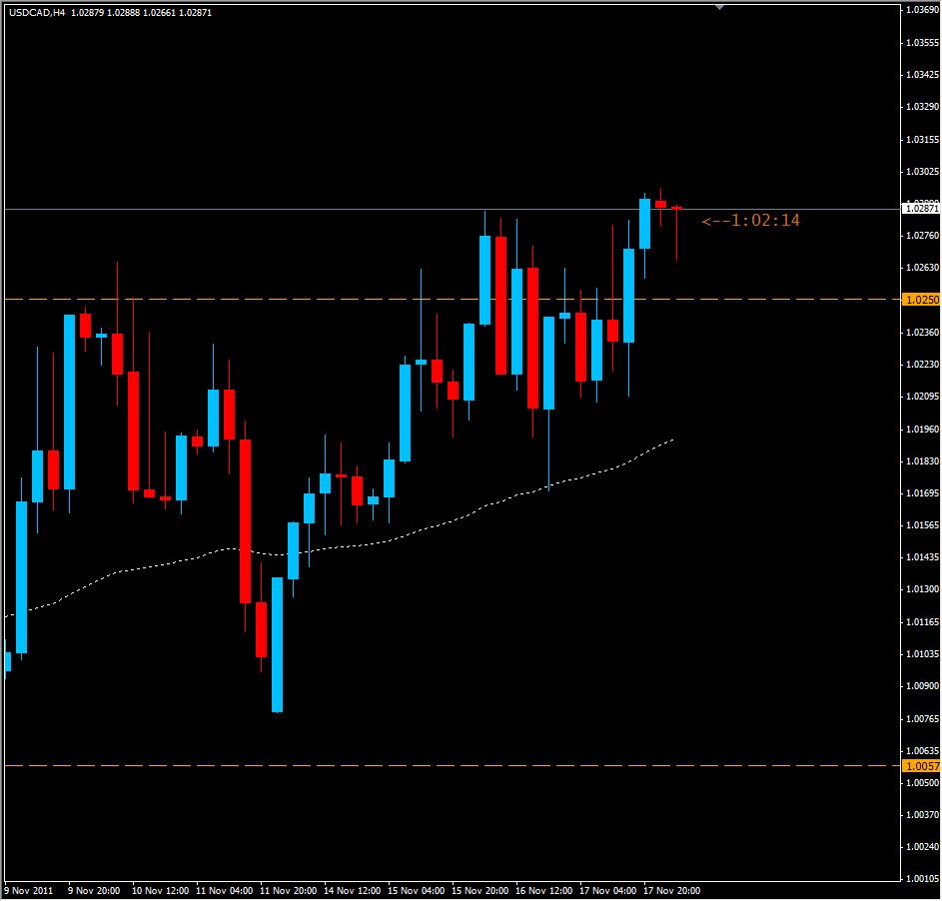The image size is (942, 901).
Task: Click the 11 Nov 04:00 time label
Action: click(x=224, y=891)
